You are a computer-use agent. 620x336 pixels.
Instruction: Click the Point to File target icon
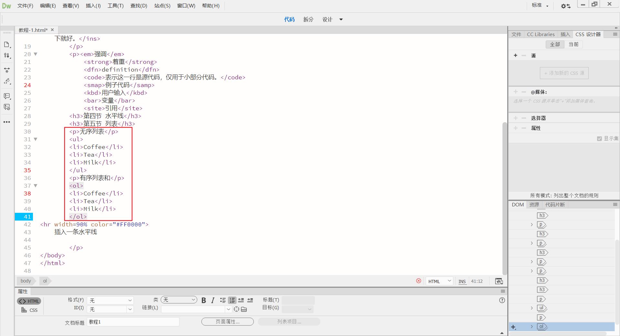coord(236,309)
